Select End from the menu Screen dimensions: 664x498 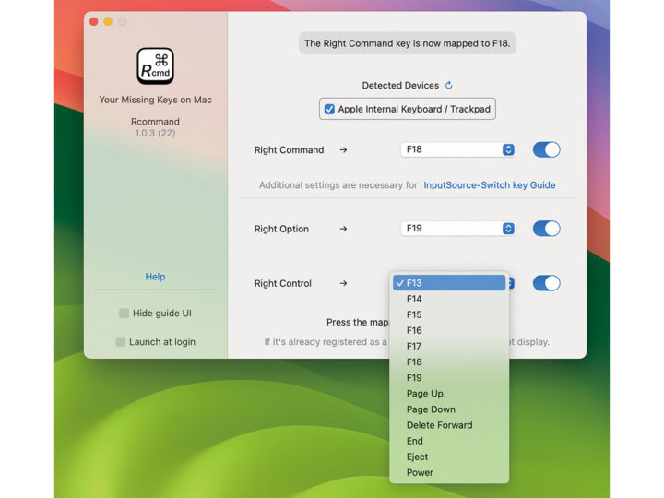pyautogui.click(x=449, y=441)
